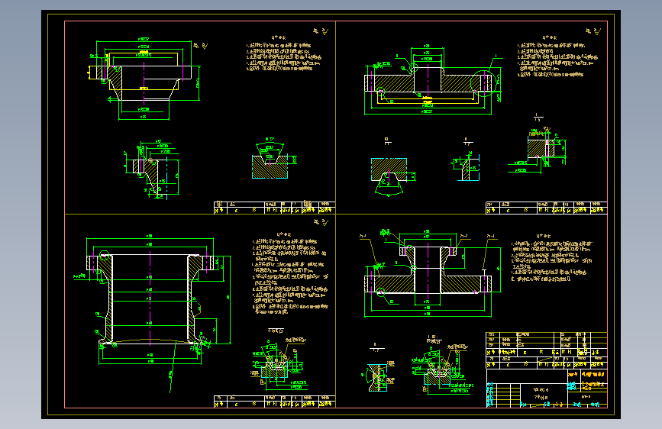
Task: Click the technical requirements notes in the lower-left sheet
Action: click(291, 273)
